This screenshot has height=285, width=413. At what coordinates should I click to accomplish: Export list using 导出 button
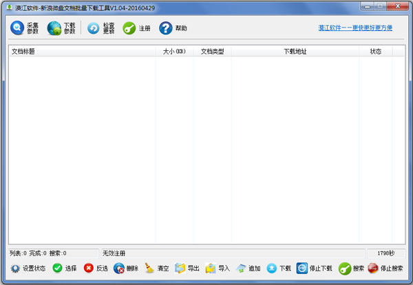187,268
